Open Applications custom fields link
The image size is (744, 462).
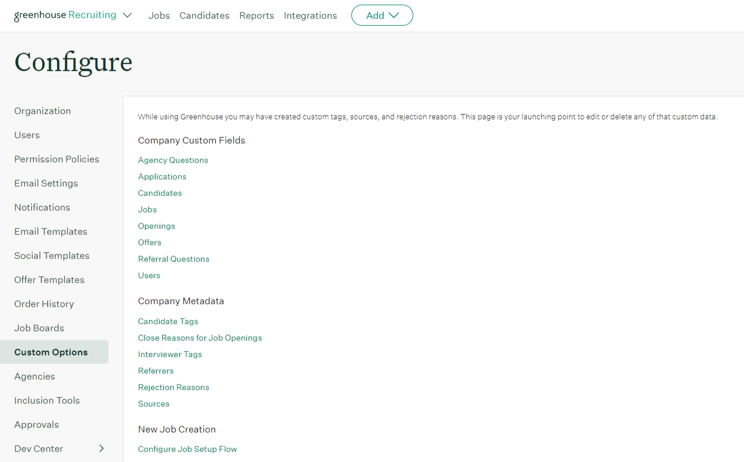pyautogui.click(x=162, y=177)
